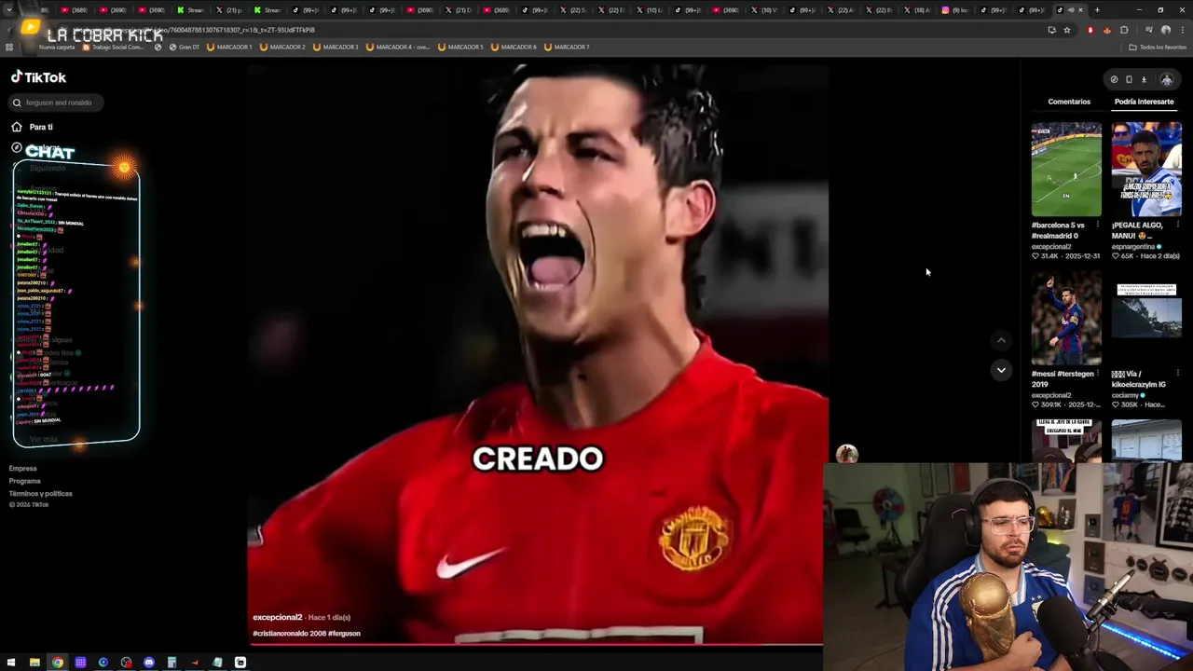The height and width of the screenshot is (671, 1193).
Task: Open the Programa footer link
Action: [25, 481]
